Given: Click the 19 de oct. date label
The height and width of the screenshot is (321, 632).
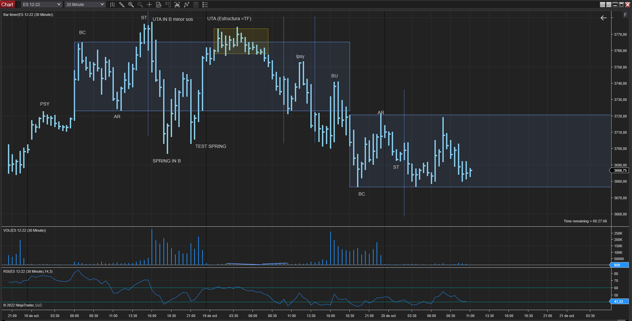Looking at the screenshot, I should [210, 315].
